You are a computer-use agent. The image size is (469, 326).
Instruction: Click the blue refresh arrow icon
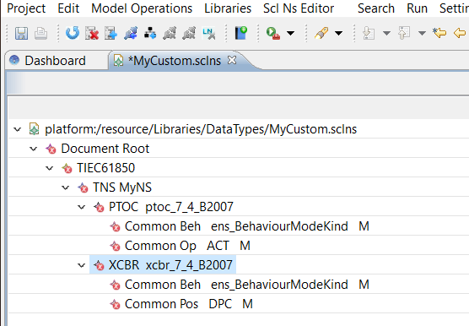(73, 33)
